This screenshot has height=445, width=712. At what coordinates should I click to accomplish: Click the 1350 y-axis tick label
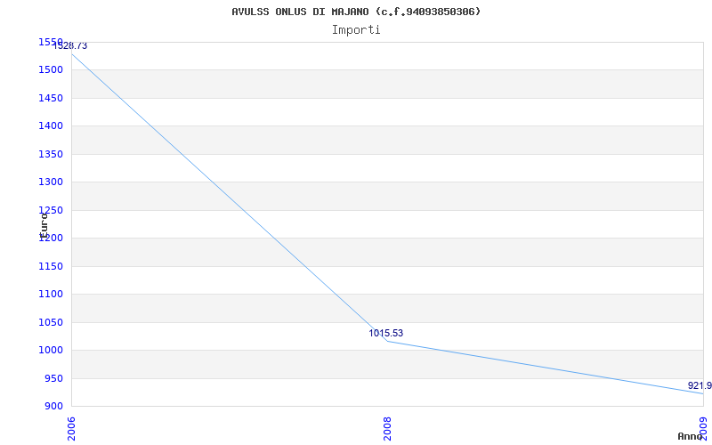coord(51,154)
